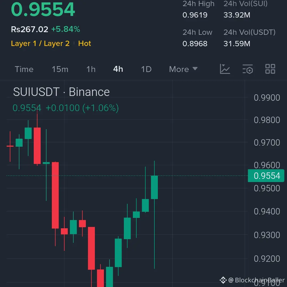Switch to the Time line chart tab
287x287 pixels.
click(24, 69)
